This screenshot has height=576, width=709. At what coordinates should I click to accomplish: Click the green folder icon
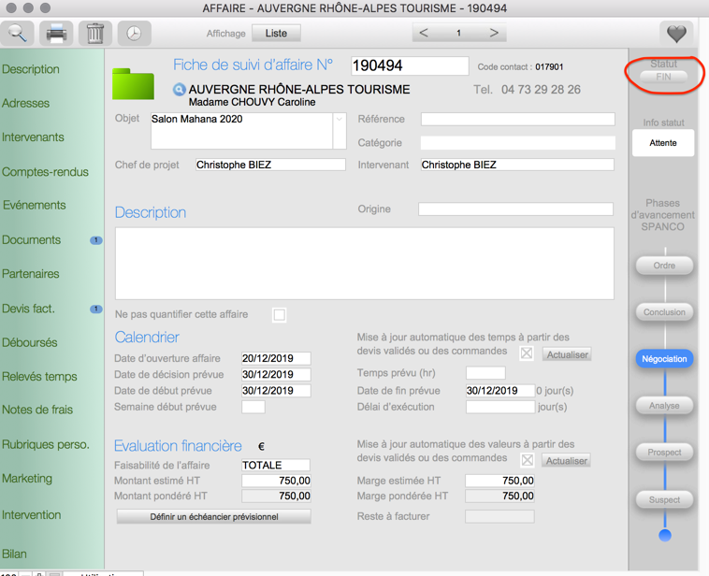(133, 83)
